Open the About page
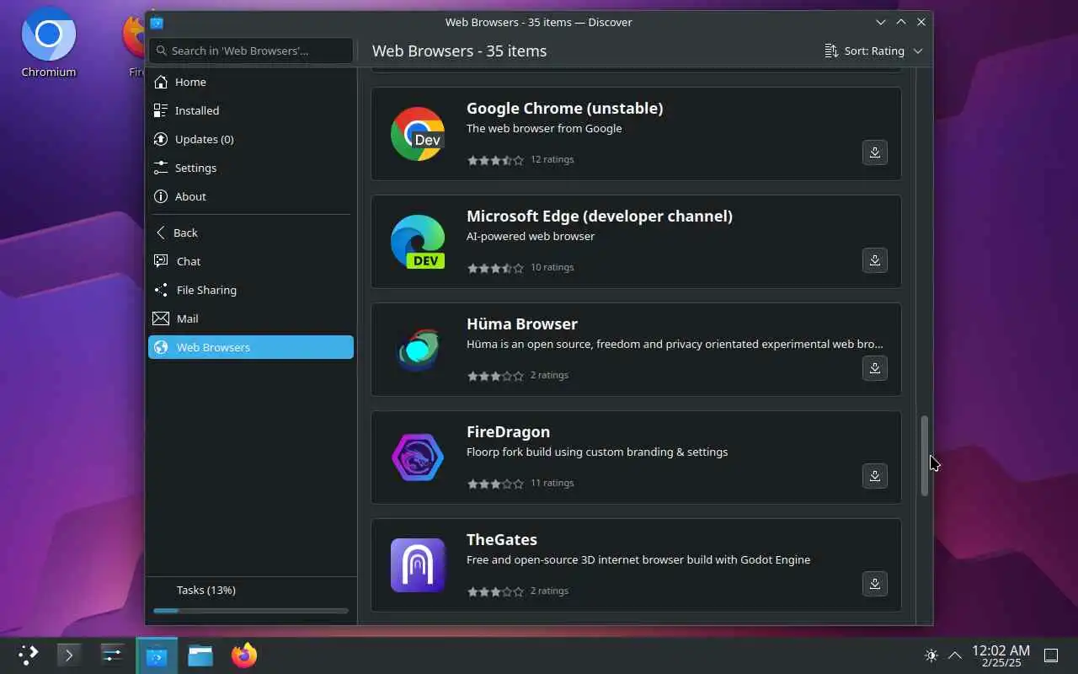Screen dimensions: 1078x674 [x=251, y=196]
